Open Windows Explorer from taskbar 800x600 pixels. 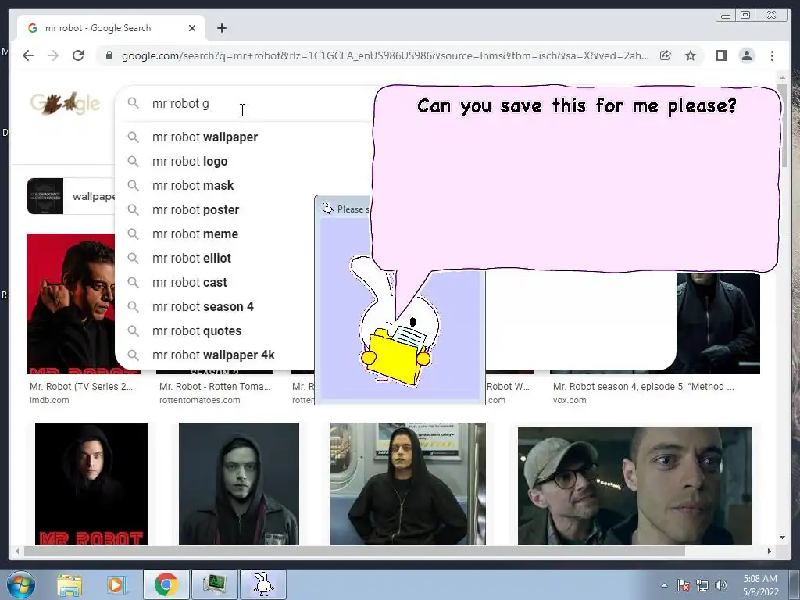[70, 584]
